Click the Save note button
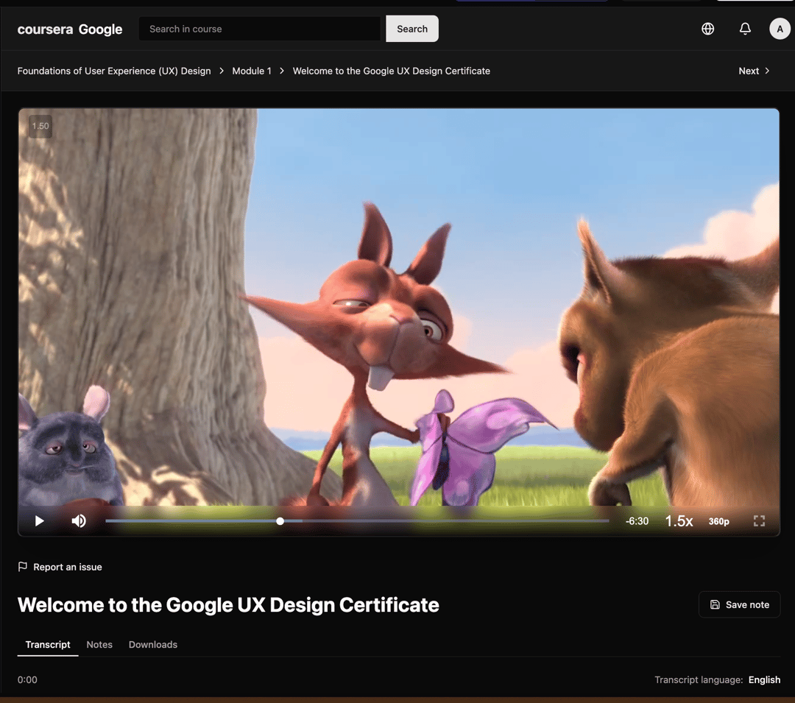The width and height of the screenshot is (795, 703). tap(739, 604)
